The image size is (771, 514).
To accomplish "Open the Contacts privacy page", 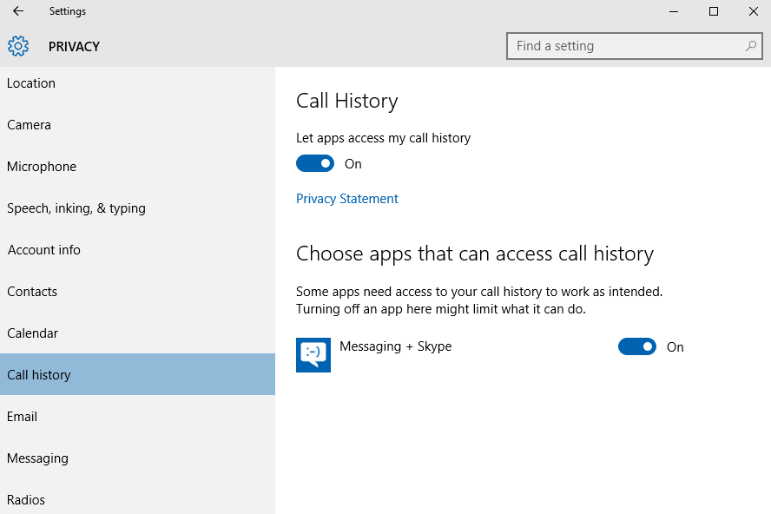I will (x=138, y=292).
